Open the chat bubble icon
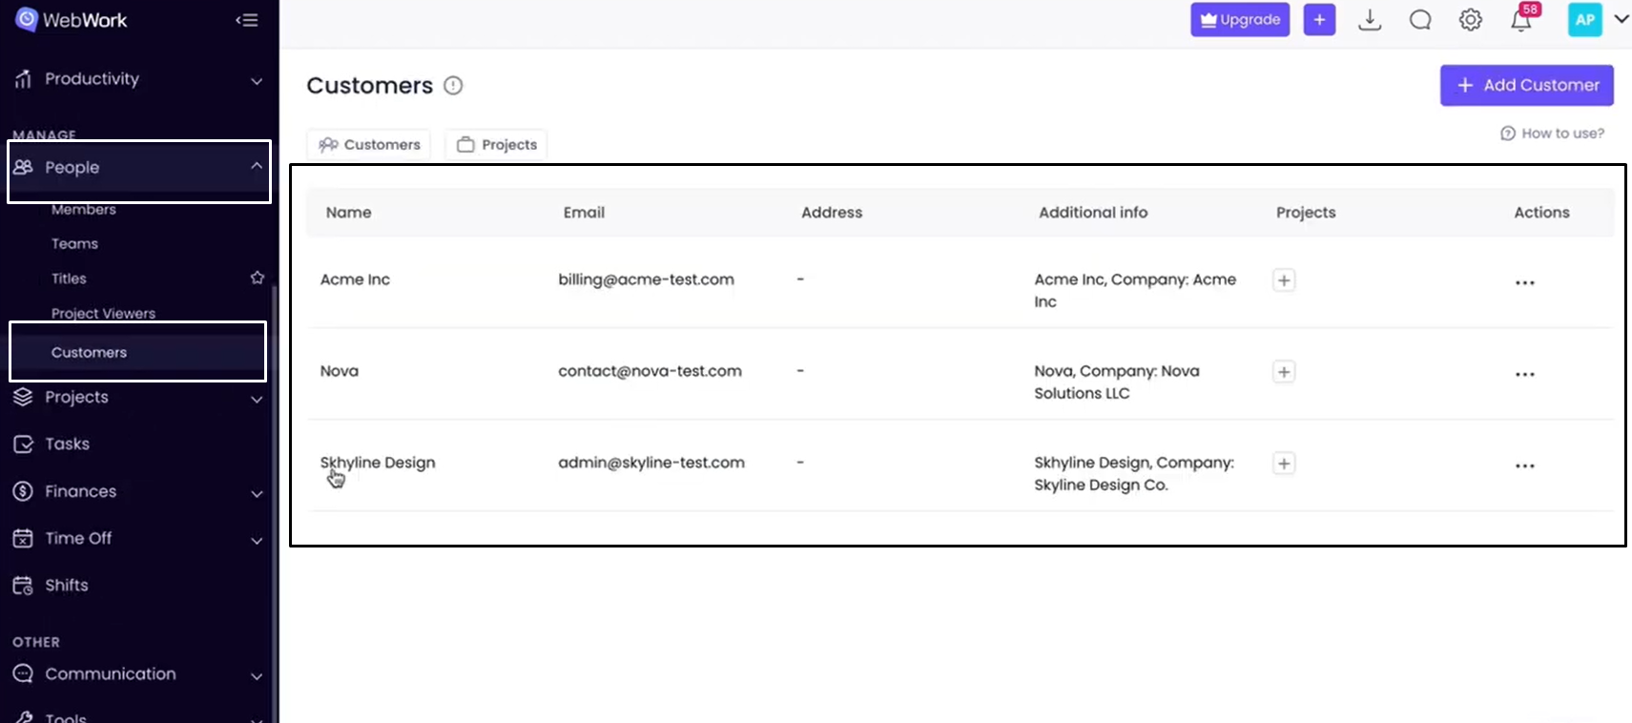The image size is (1632, 723). pos(1420,20)
